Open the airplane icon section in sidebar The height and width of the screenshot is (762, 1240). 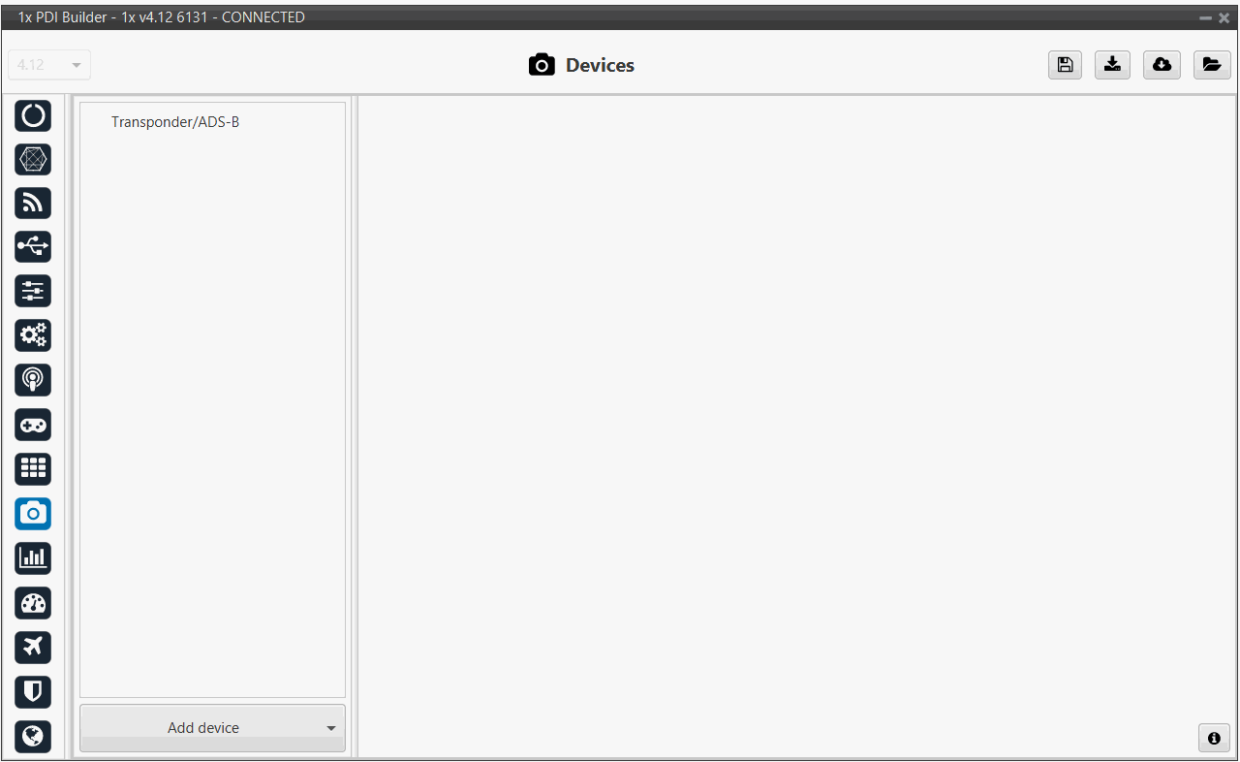tap(33, 647)
